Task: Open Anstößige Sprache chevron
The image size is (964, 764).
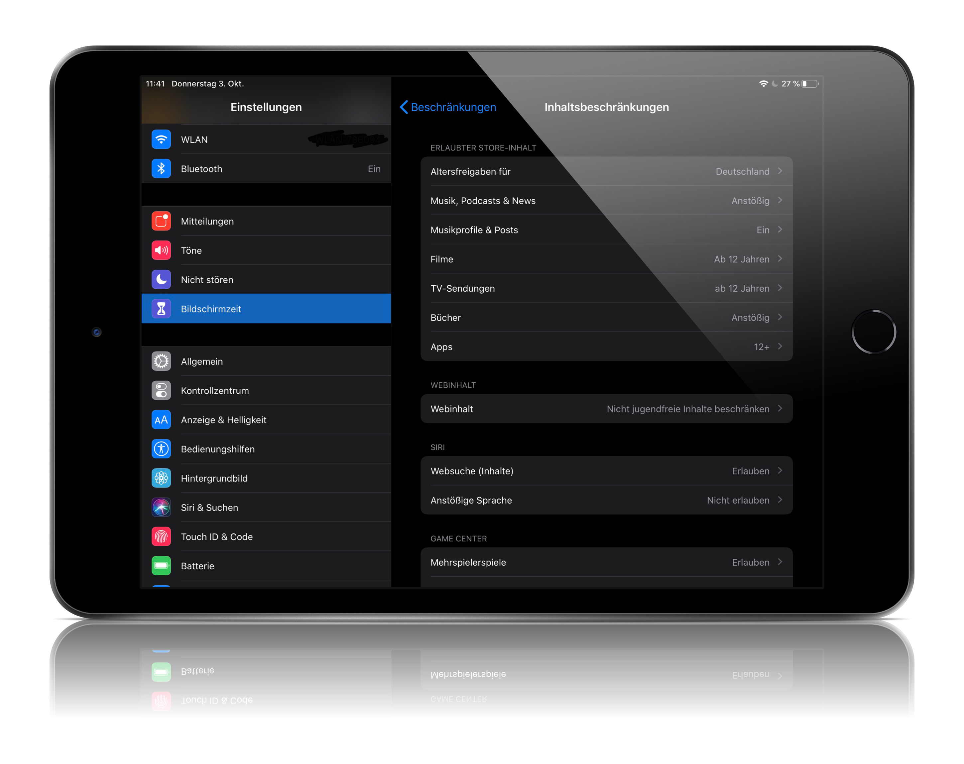Action: tap(780, 500)
